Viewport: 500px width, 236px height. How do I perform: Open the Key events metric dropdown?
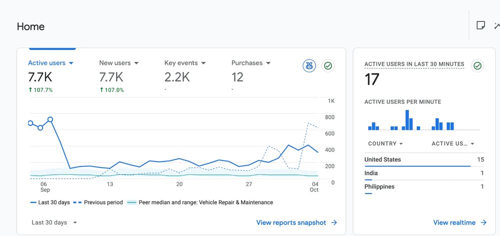185,63
